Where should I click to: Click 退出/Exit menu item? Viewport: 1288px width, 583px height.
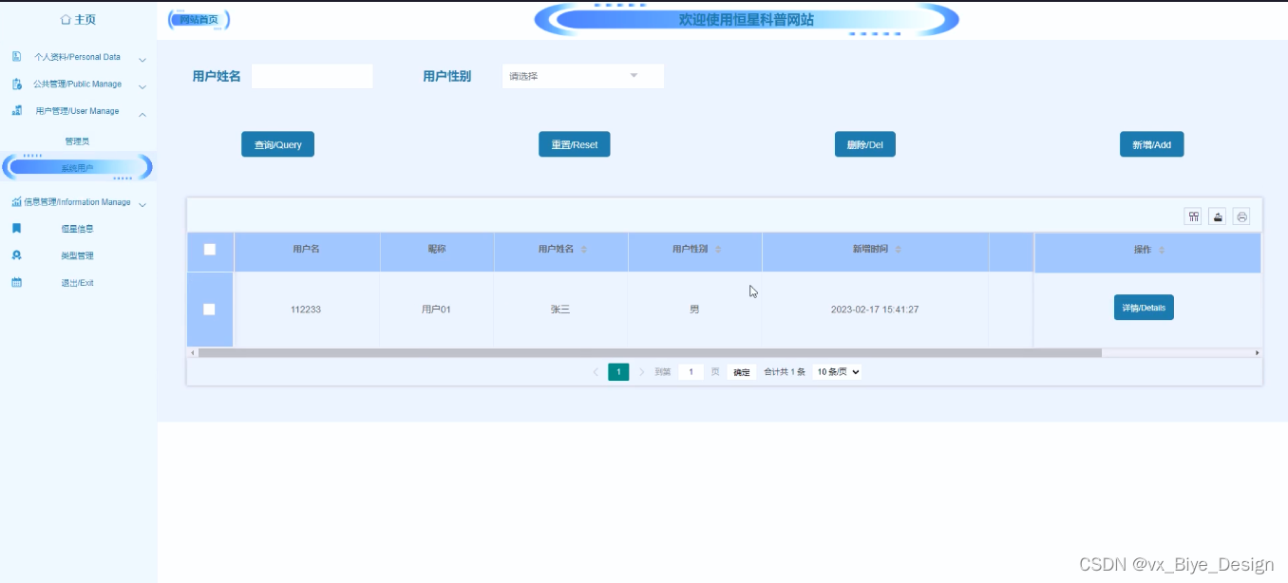coord(78,283)
